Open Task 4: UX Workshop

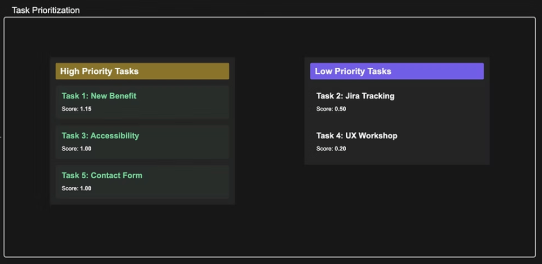(356, 135)
